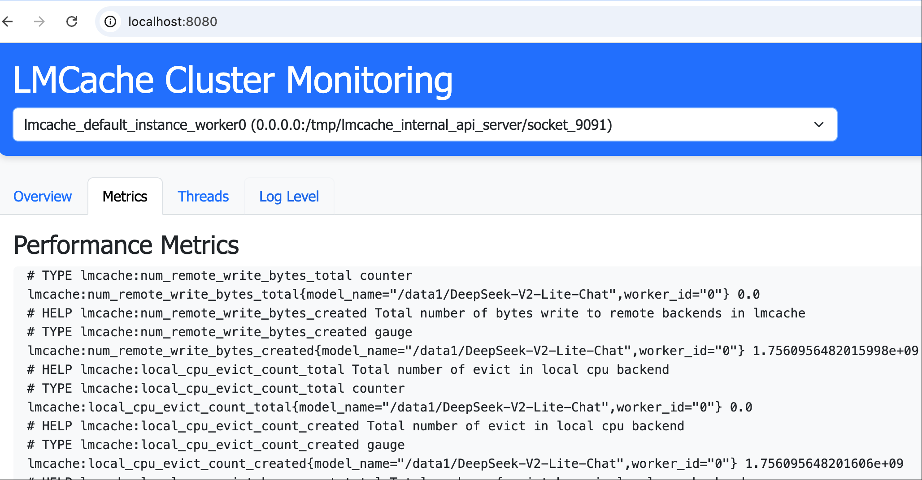Click the Performance Metrics heading
The image size is (922, 480).
point(126,244)
